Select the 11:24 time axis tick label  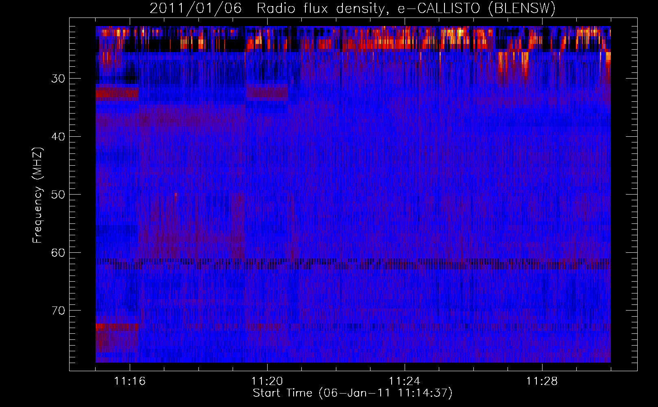point(405,381)
